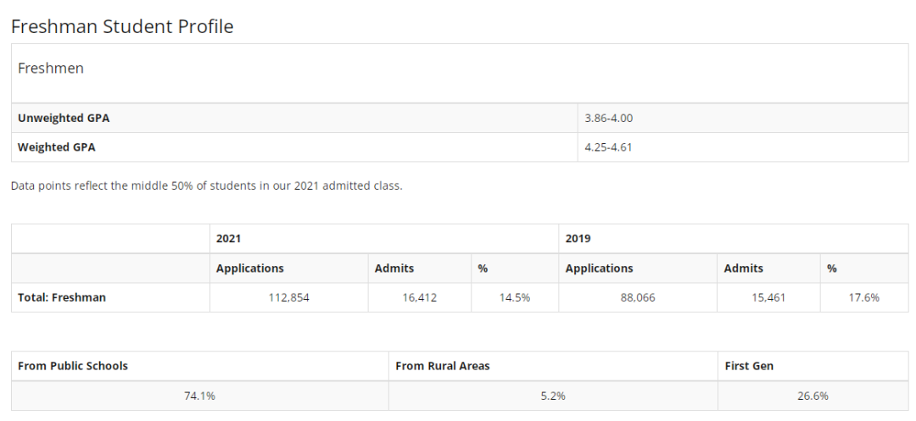Click the 17.6% admit rate cell
916x421 pixels.
click(864, 297)
